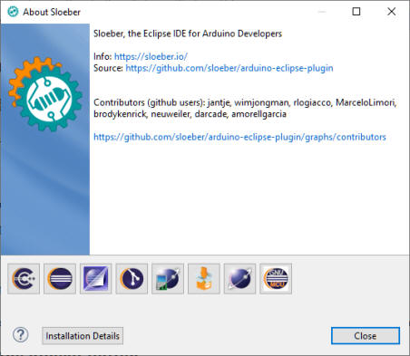Open the help question mark icon

[21, 335]
